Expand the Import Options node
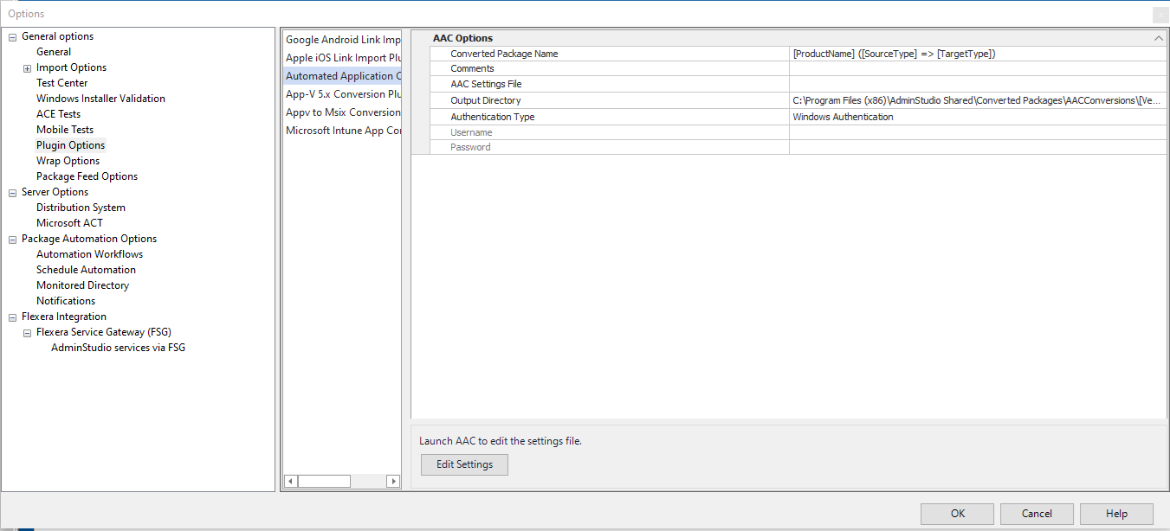 point(27,68)
